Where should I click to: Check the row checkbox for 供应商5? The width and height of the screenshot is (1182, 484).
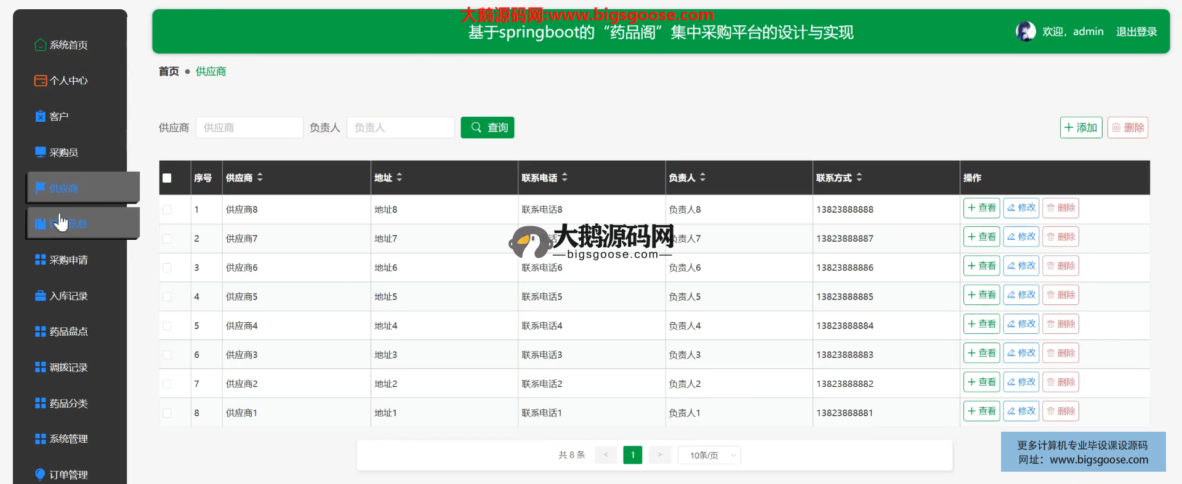click(x=167, y=297)
